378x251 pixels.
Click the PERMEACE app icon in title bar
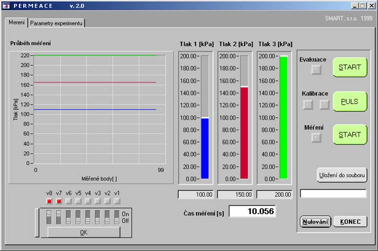pyautogui.click(x=6, y=5)
